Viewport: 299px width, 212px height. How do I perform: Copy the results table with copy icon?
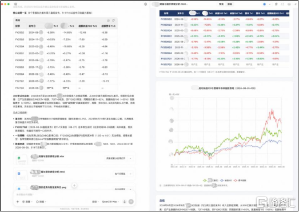(x=113, y=20)
